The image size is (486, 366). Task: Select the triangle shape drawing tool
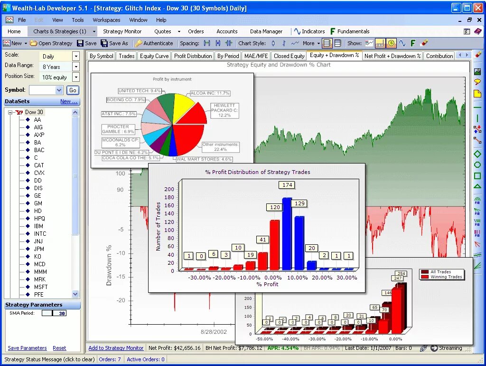tap(477, 186)
